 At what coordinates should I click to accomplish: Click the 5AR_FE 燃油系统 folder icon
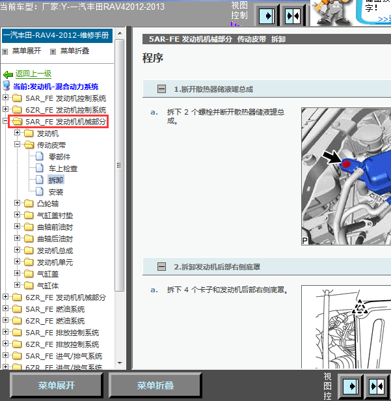coord(17,309)
